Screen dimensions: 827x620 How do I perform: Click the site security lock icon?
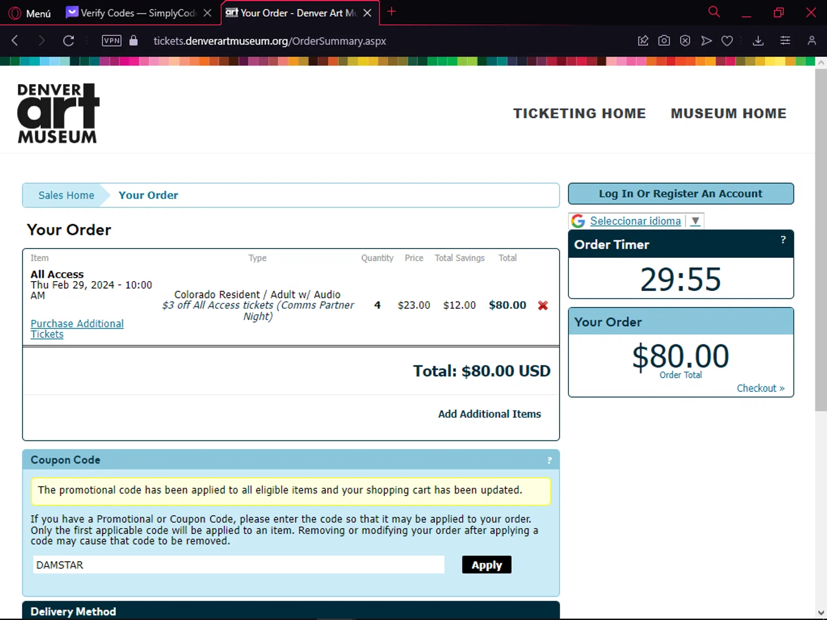(x=133, y=40)
